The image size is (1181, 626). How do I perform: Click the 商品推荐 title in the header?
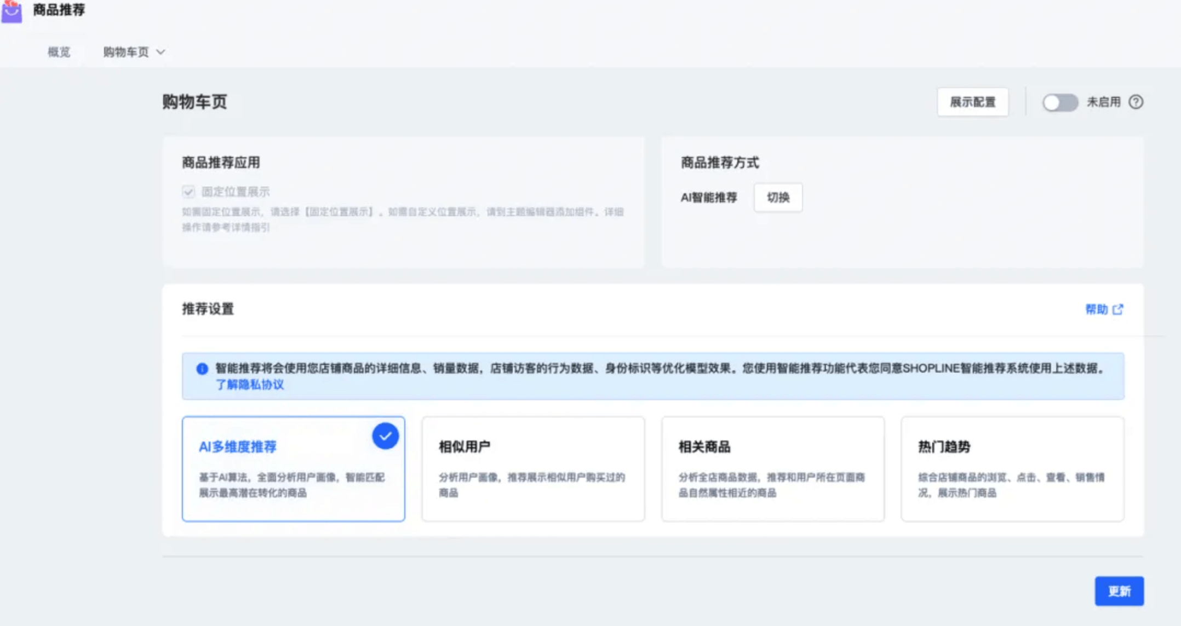pos(59,10)
